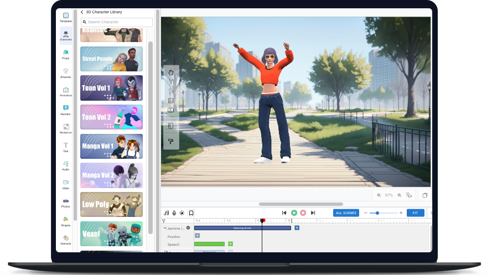Select the paint roller tool on canvas toolbar
This screenshot has height=275, width=487.
point(170,142)
